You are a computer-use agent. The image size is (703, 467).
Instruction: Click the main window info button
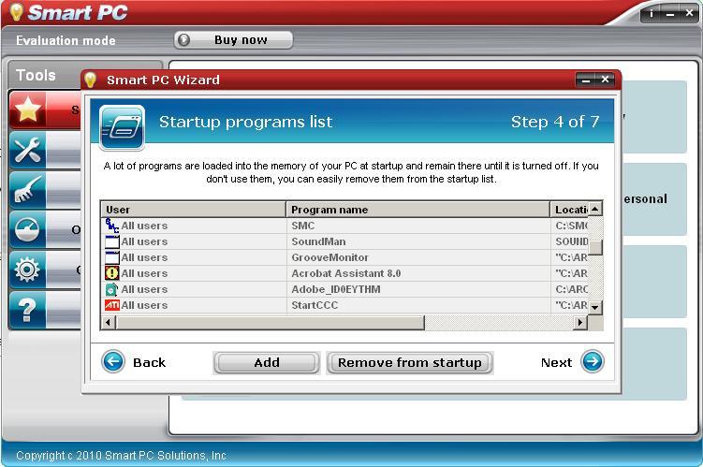point(652,14)
